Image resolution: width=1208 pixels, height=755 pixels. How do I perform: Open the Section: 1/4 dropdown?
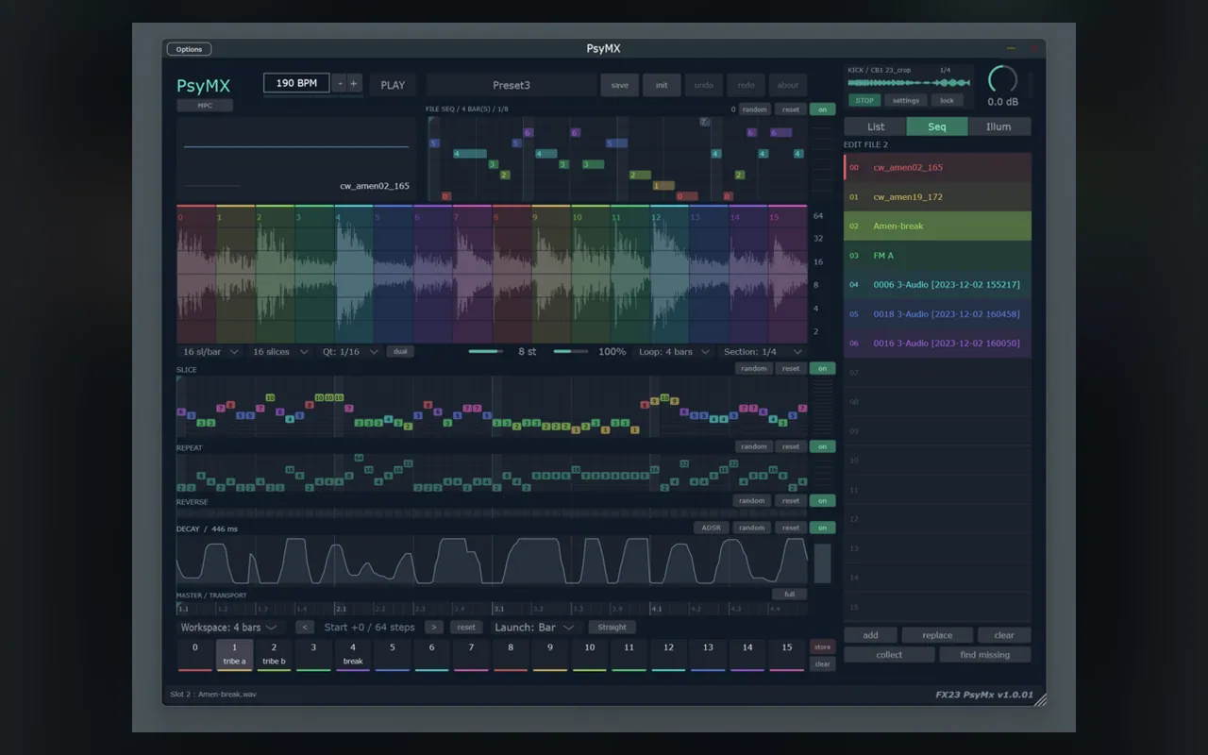pyautogui.click(x=763, y=351)
